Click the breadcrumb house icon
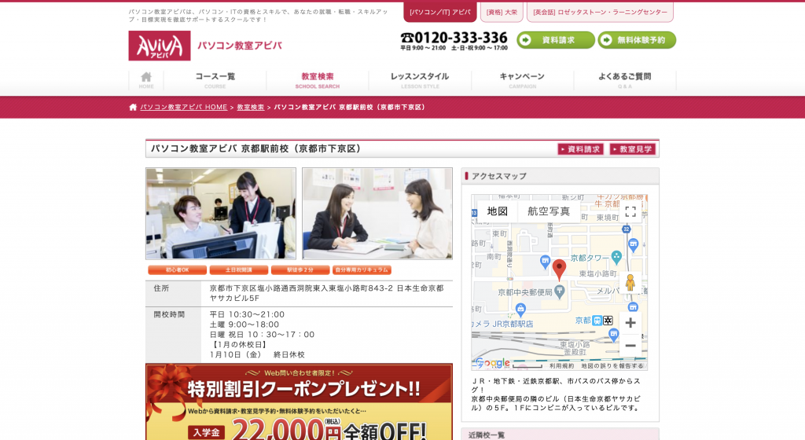805x440 pixels. pos(133,107)
